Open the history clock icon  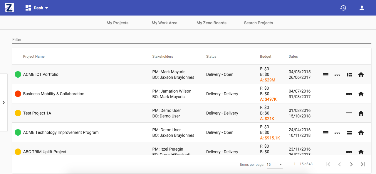[343, 8]
